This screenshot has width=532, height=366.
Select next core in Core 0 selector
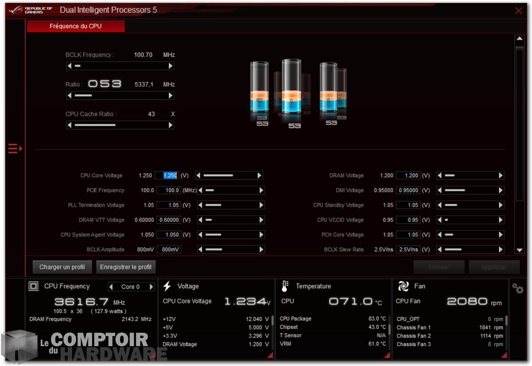pyautogui.click(x=151, y=287)
